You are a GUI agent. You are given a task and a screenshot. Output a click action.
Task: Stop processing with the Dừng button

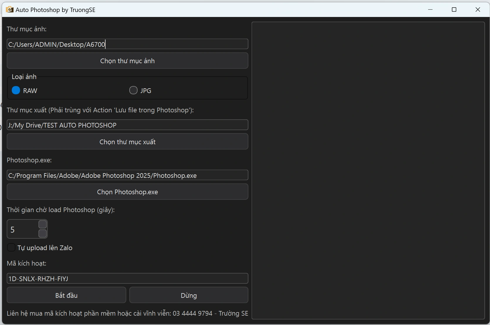coord(189,295)
